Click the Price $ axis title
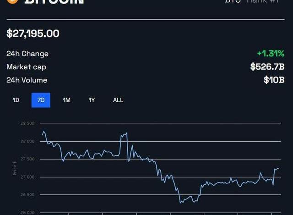The width and height of the screenshot is (293, 215). (x=14, y=168)
